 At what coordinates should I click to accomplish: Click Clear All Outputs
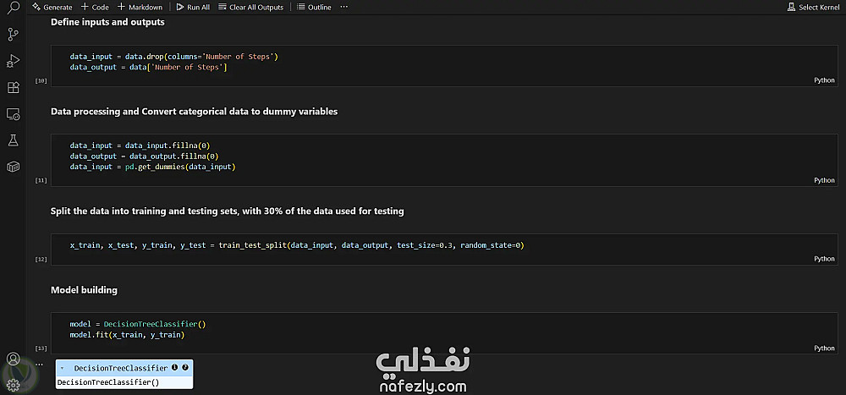(x=251, y=7)
